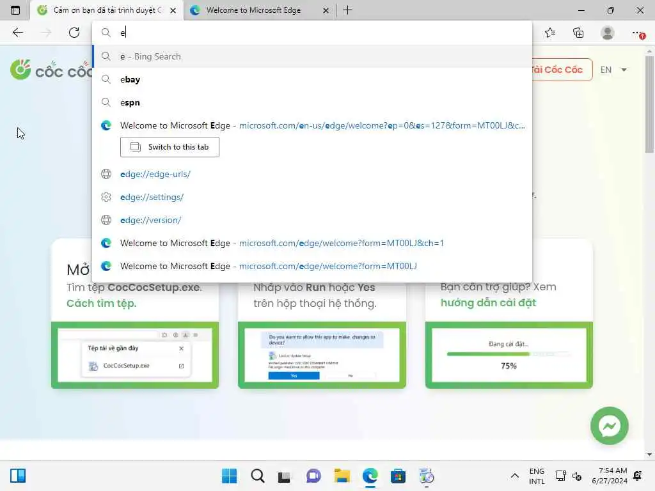
Task: Open edge://settings/ suggestion
Action: tap(312, 197)
